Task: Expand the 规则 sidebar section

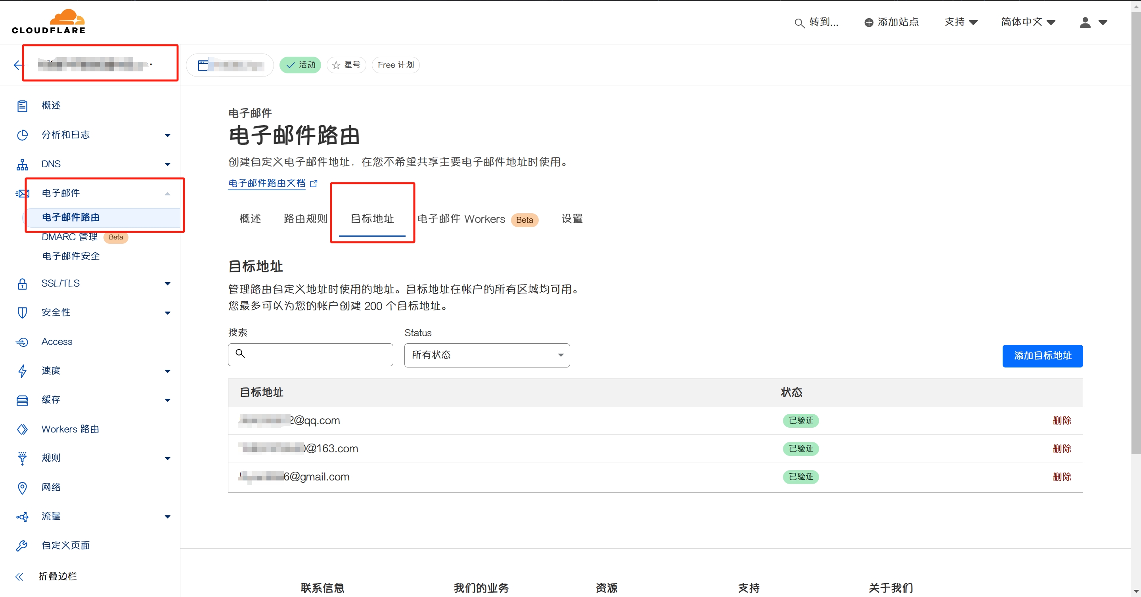Action: pyautogui.click(x=167, y=458)
